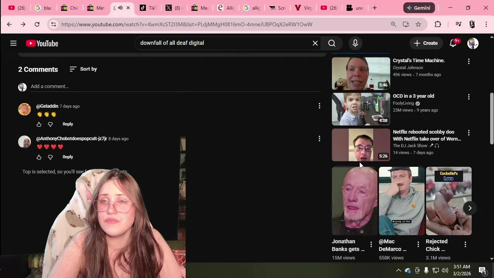Open options for OCD in a 3 year old

pyautogui.click(x=469, y=97)
